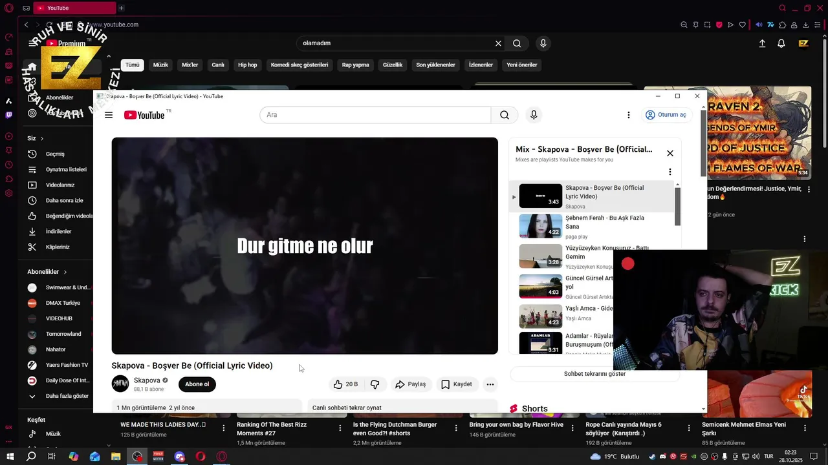Image resolution: width=828 pixels, height=465 pixels.
Task: Click the YouTube logo in the popup window
Action: pos(144,115)
